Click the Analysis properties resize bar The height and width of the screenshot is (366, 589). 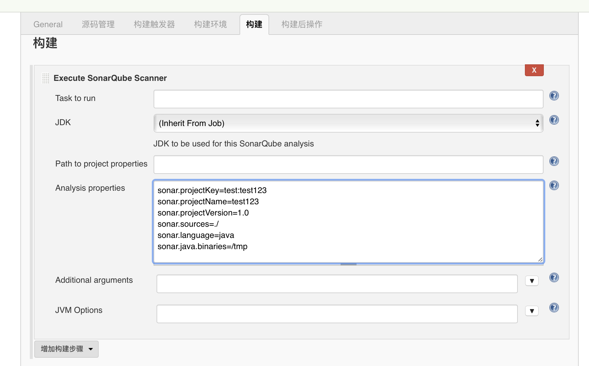point(348,264)
